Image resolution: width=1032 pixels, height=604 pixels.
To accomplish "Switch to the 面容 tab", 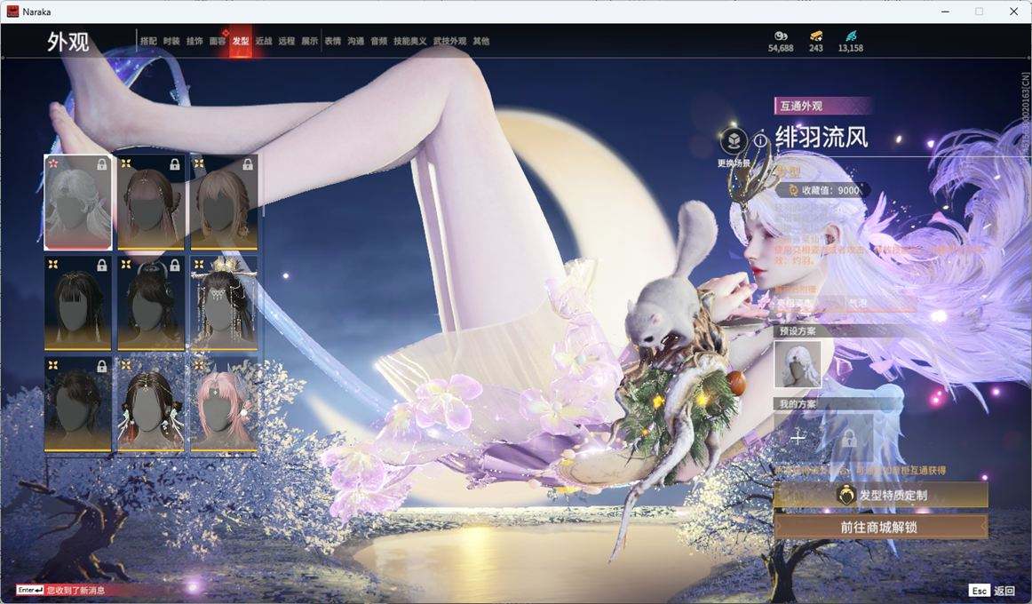I will tap(218, 41).
